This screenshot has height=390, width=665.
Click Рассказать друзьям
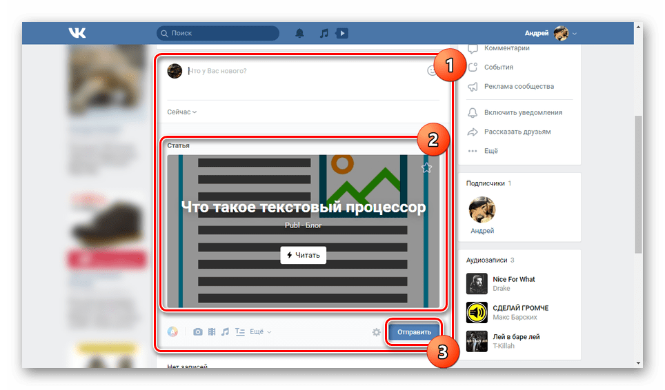pos(519,132)
